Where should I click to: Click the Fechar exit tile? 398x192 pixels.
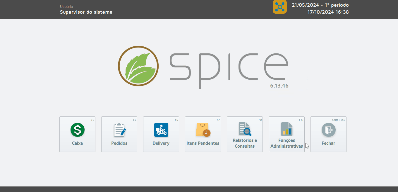[328, 135]
